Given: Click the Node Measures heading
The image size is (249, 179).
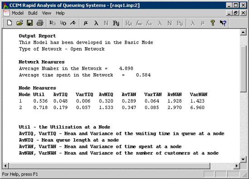Looking at the screenshot, I should coord(37,88).
